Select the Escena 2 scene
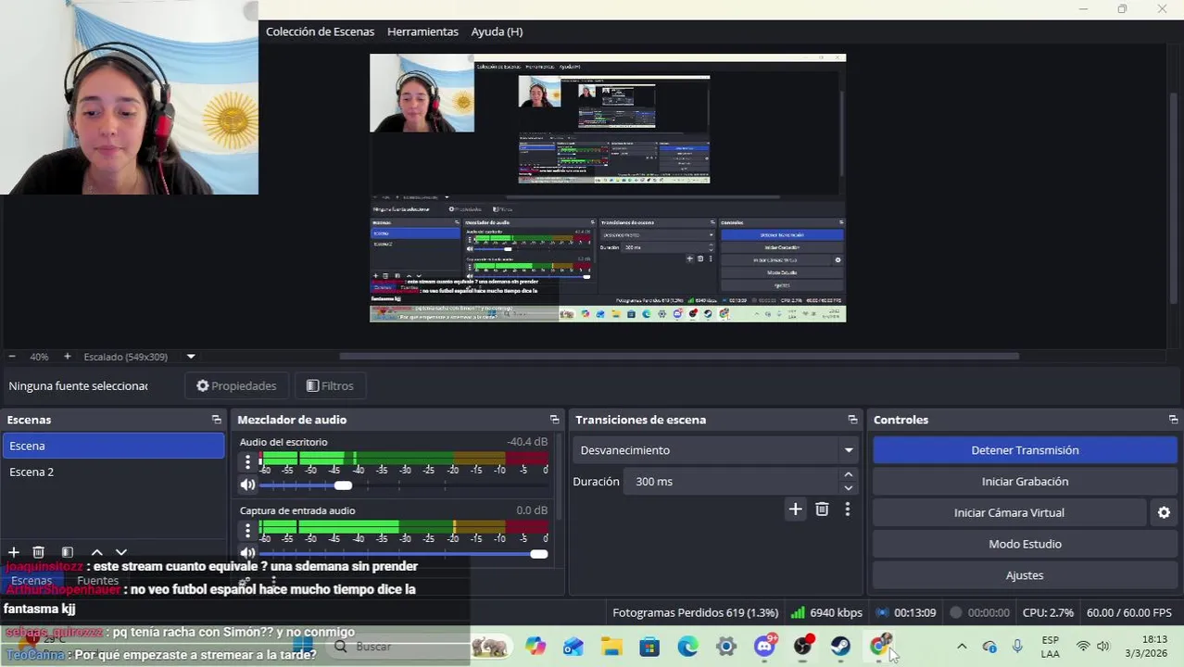Viewport: 1184px width, 667px height. click(x=113, y=472)
